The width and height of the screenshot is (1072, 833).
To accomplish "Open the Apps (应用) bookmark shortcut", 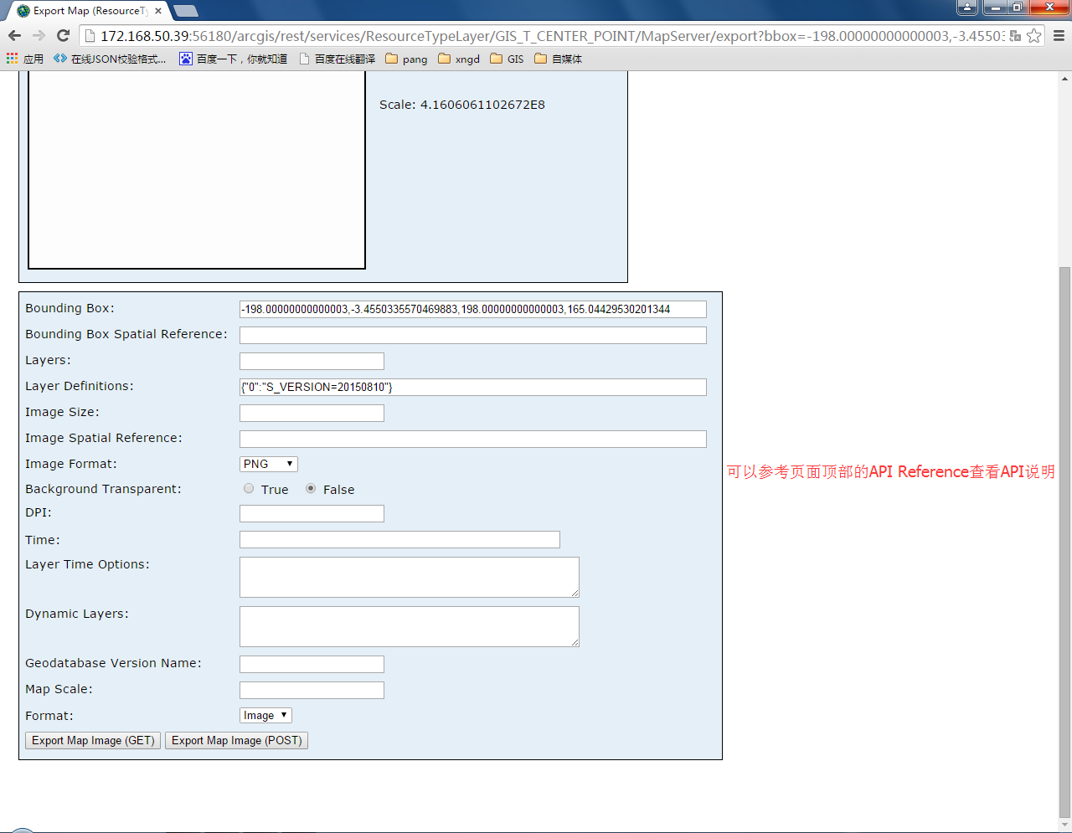I will [25, 59].
